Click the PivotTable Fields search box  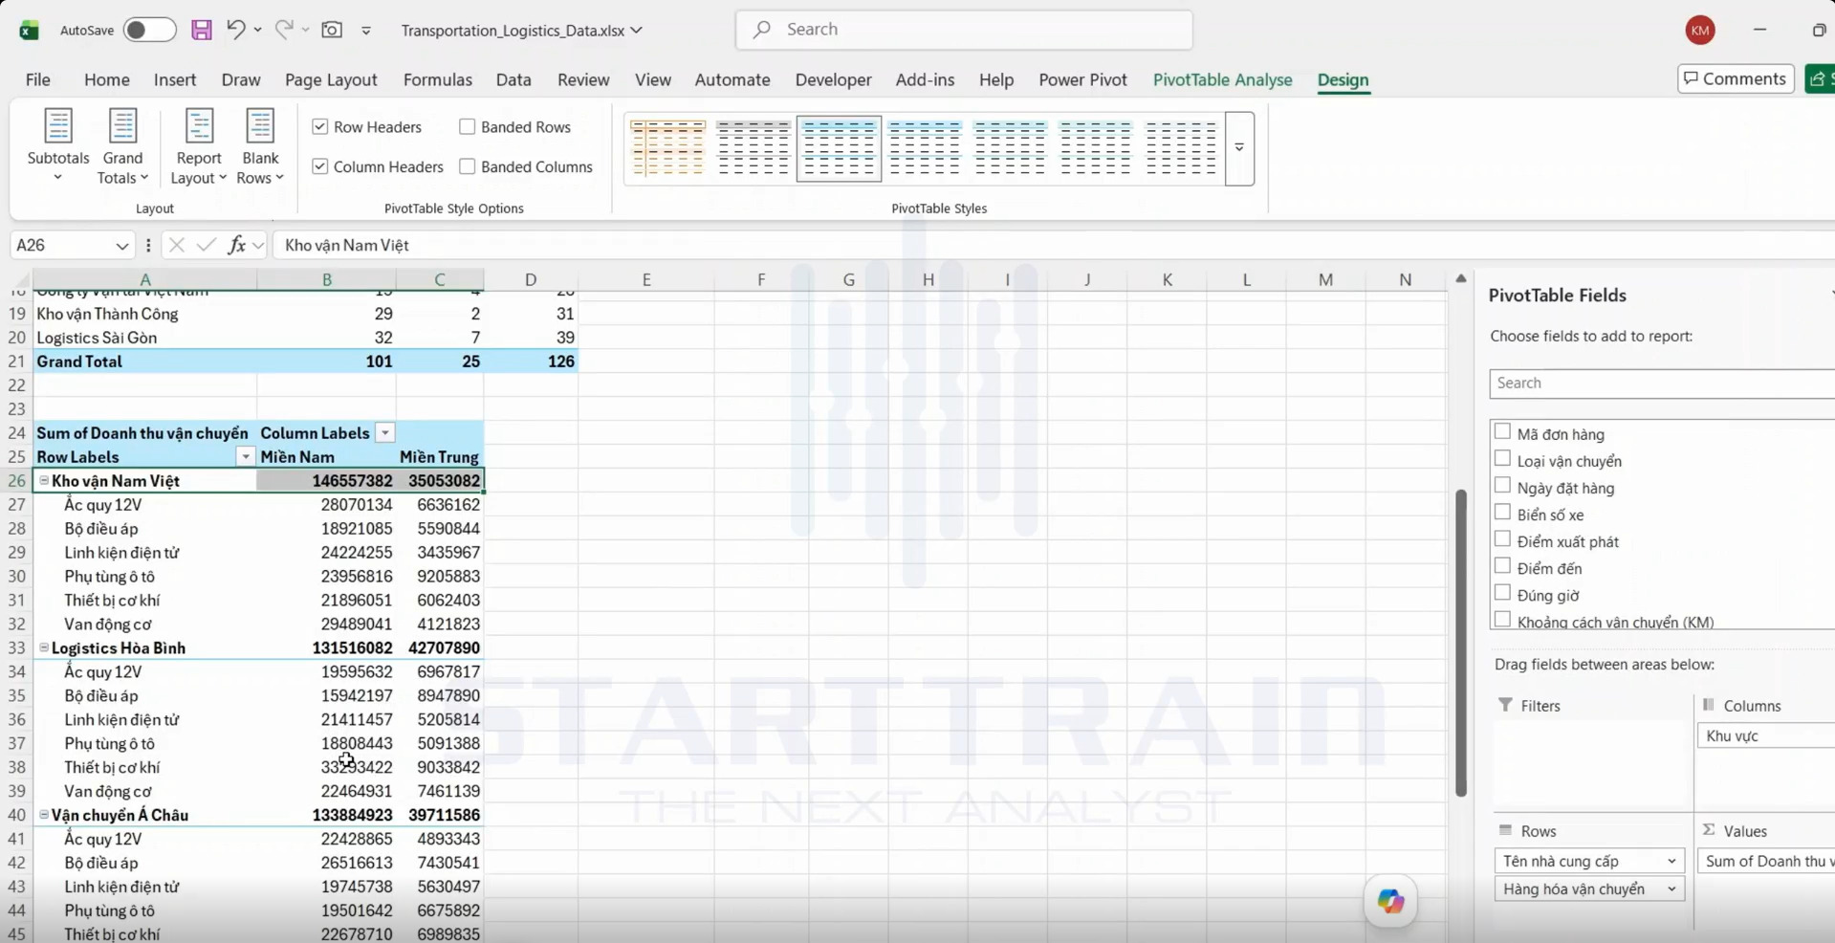[x=1662, y=383]
